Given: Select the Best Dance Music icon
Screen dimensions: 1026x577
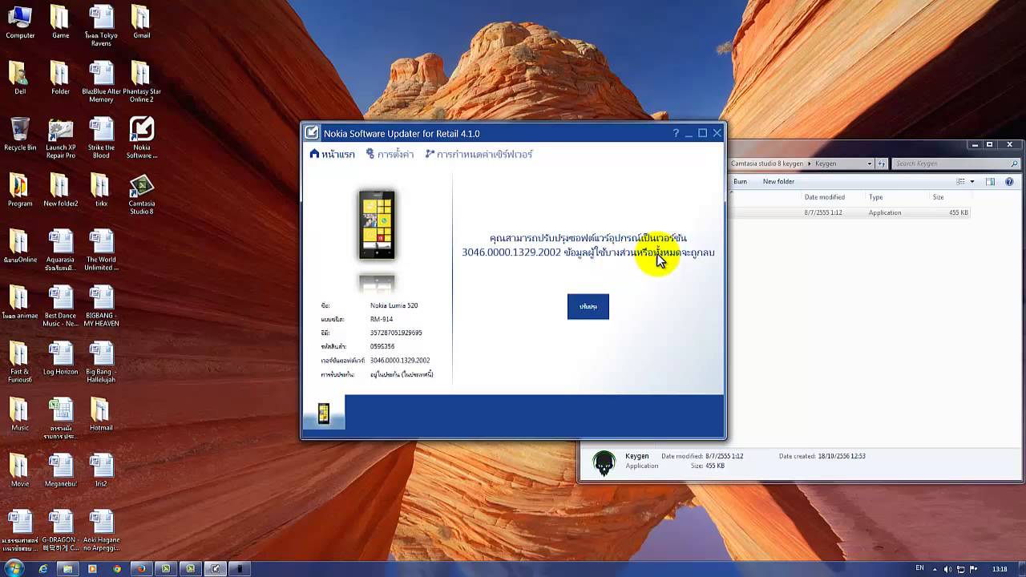Looking at the screenshot, I should tap(60, 306).
